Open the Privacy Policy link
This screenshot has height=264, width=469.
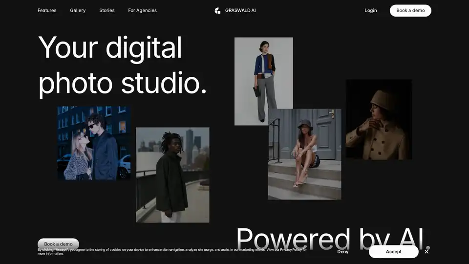[291, 250]
